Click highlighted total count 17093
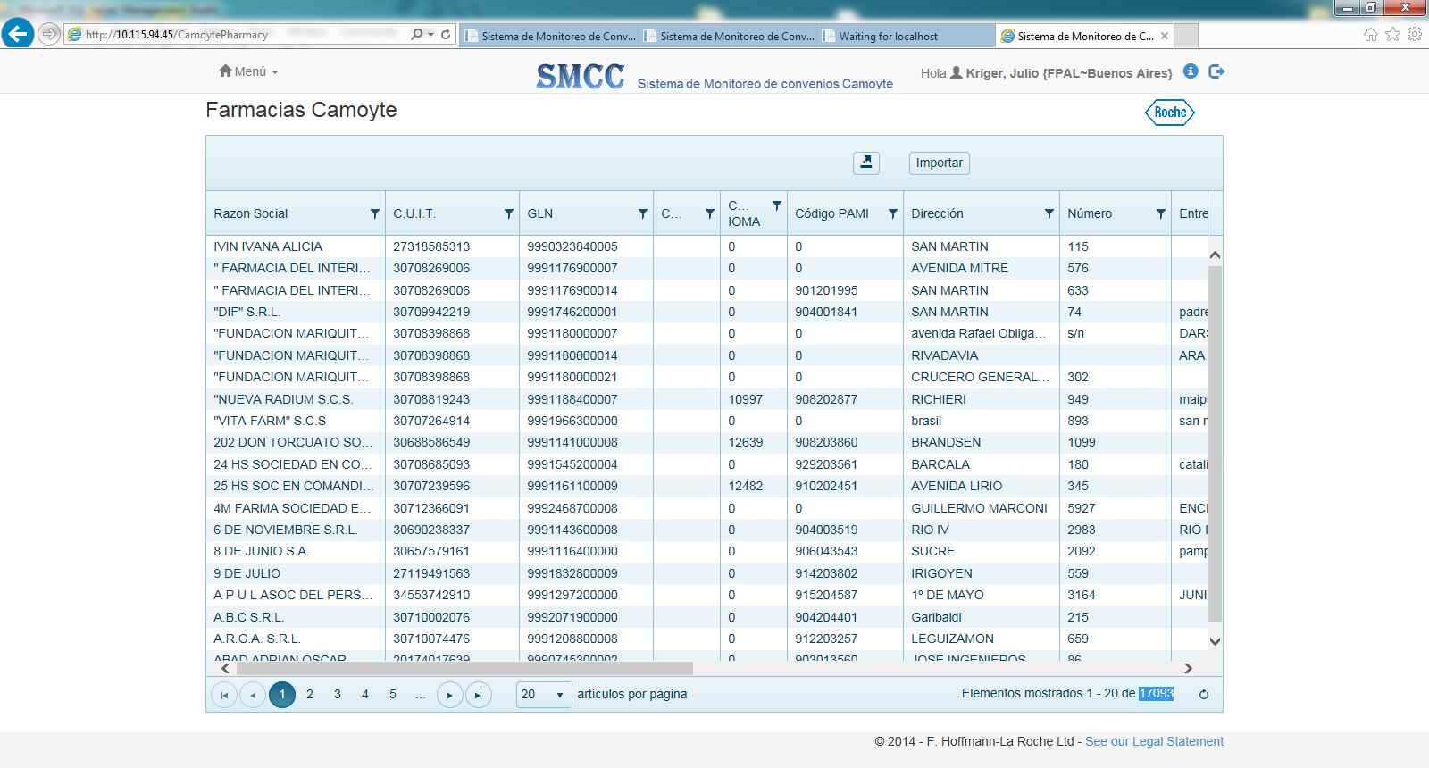Viewport: 1429px width, 768px height. coord(1156,693)
